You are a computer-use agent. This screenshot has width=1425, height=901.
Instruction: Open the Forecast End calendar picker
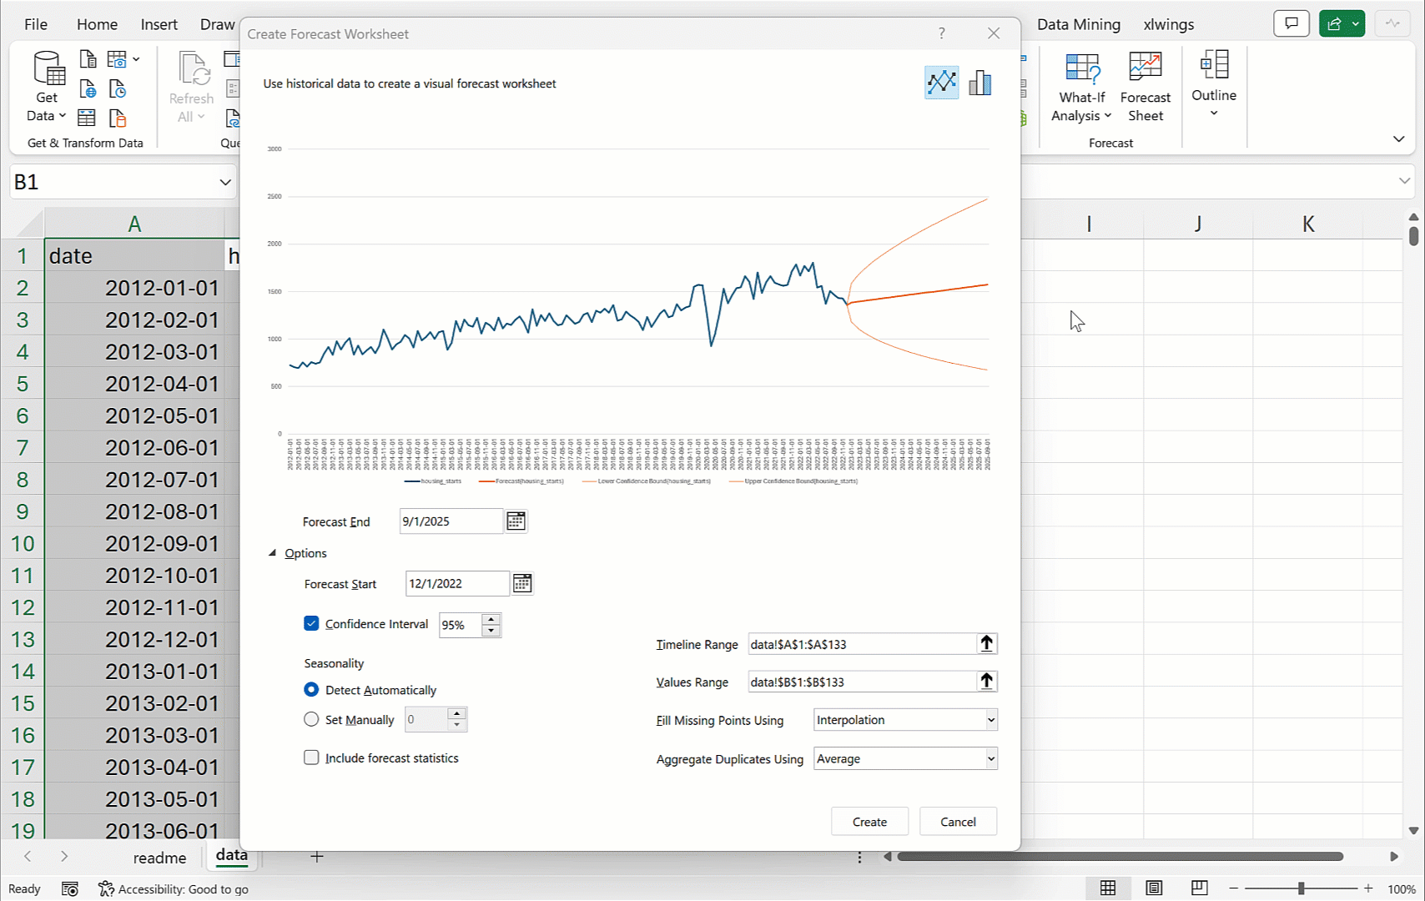click(516, 521)
